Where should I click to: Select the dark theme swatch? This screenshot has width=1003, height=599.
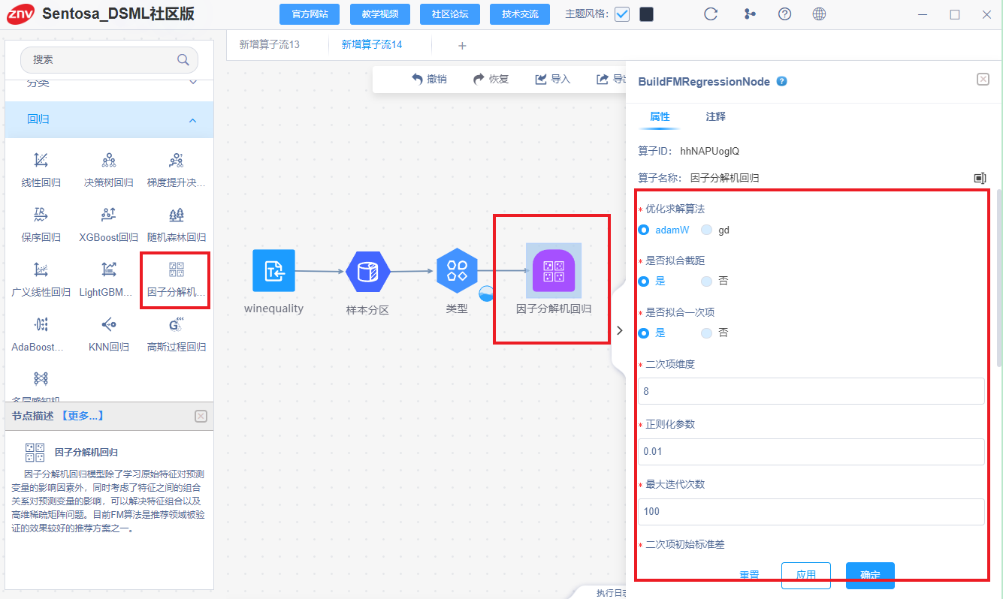pos(646,14)
